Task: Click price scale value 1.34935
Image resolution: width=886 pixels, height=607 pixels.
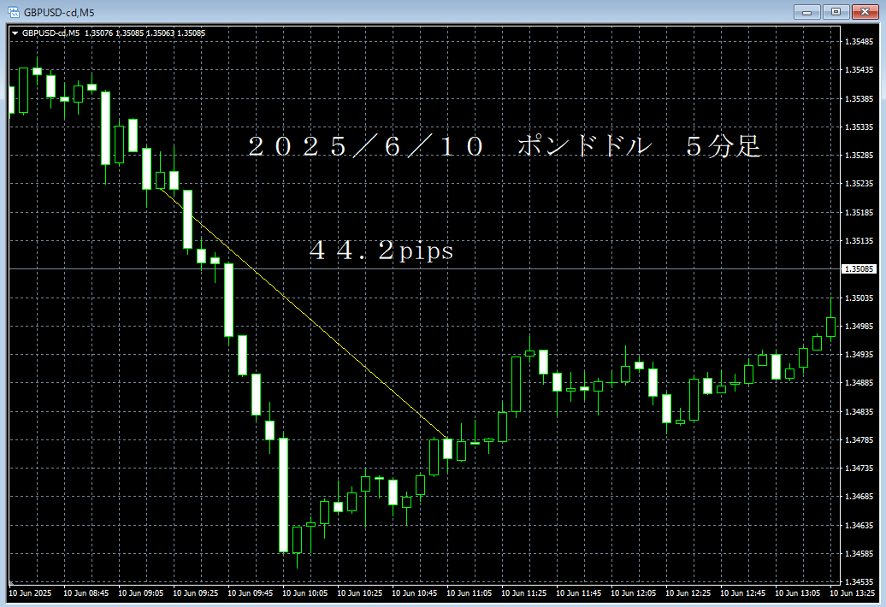Action: click(859, 355)
